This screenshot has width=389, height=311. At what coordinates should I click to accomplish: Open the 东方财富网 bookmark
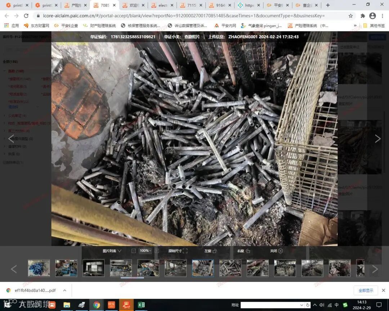coord(36,26)
